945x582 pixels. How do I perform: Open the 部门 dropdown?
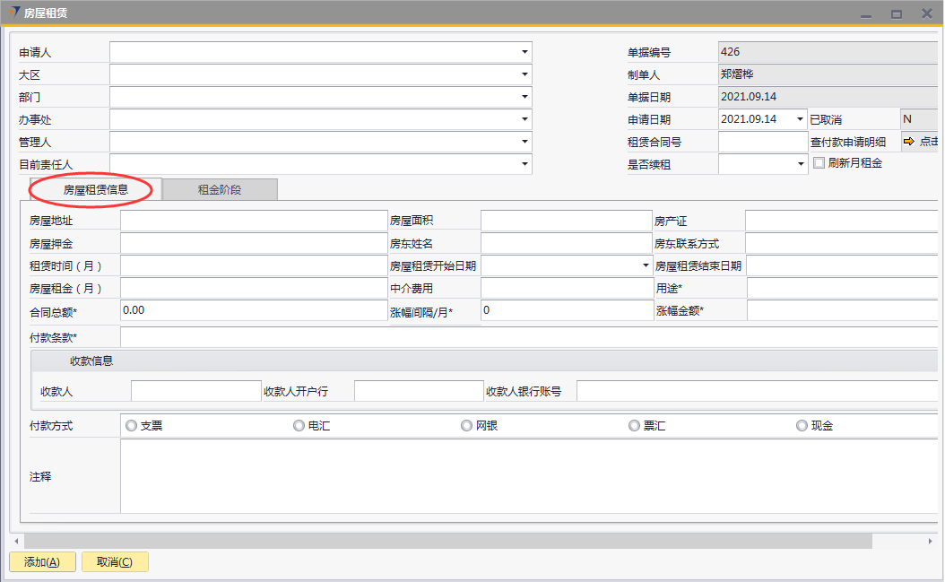[x=525, y=97]
